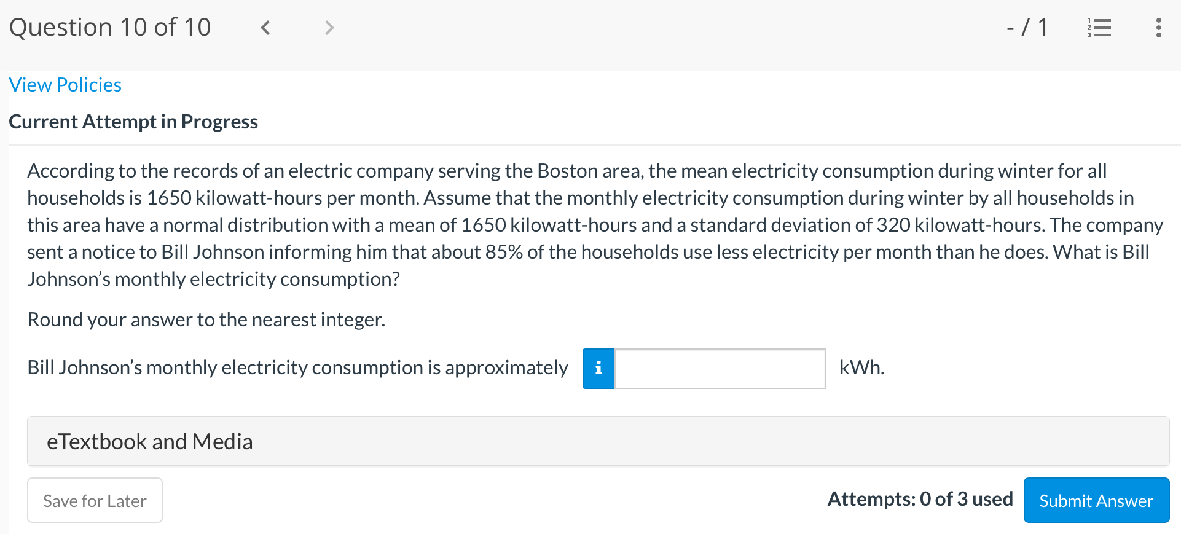This screenshot has height=534, width=1181.
Task: Click the vertical three-dot options menu
Action: pos(1159,27)
